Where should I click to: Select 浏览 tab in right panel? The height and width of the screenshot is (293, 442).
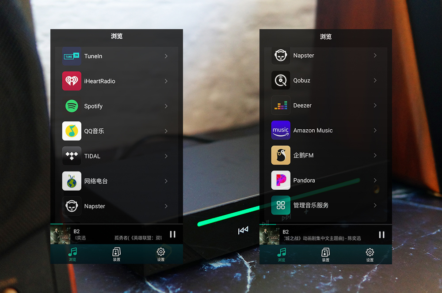point(281,255)
